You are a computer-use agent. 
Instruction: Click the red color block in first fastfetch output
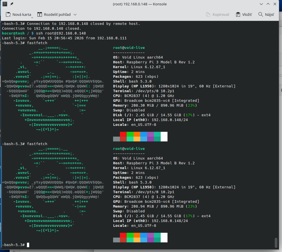click(x=123, y=134)
